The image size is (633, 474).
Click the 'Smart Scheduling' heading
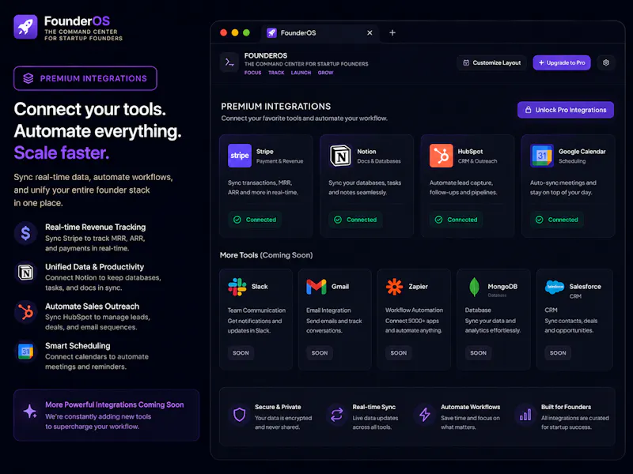[x=78, y=345]
